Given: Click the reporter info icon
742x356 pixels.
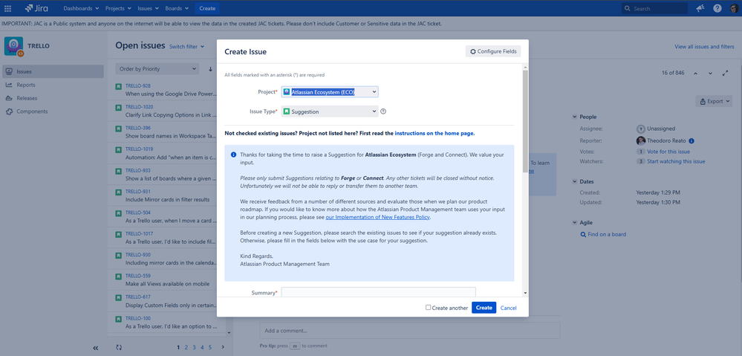Looking at the screenshot, I should coord(691,141).
